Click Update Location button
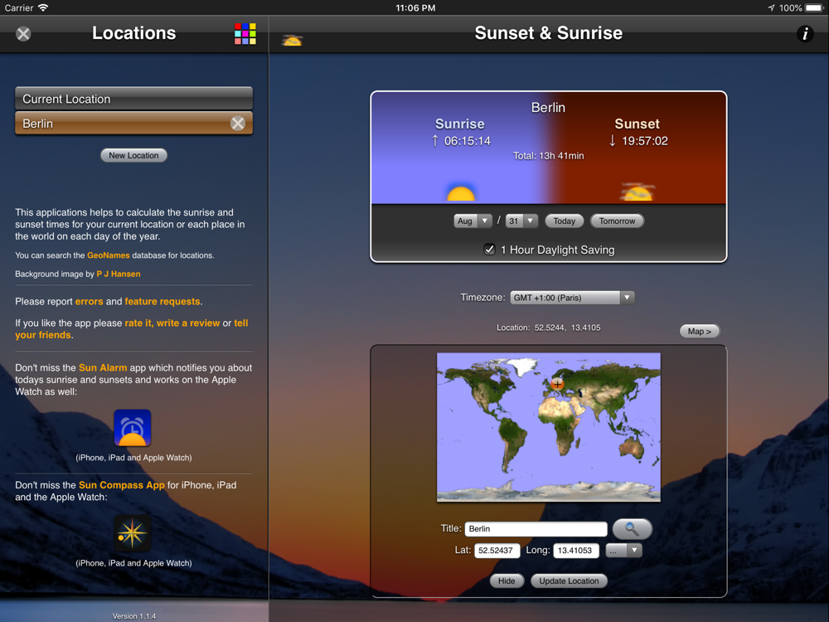 pos(569,581)
